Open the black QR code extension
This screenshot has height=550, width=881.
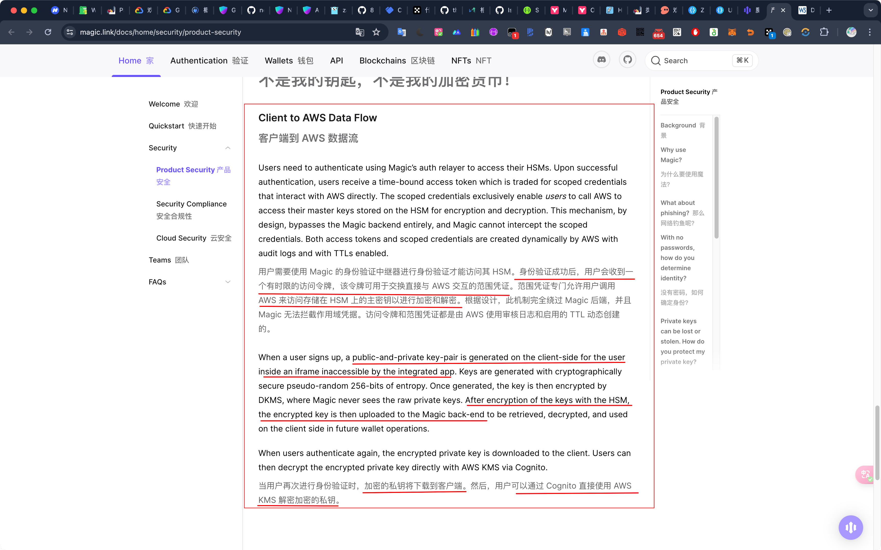pos(640,32)
